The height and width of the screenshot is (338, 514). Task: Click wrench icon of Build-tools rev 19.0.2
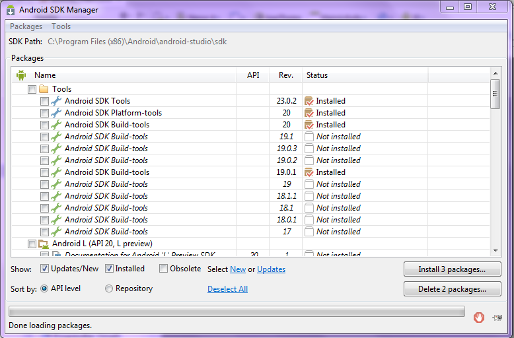point(56,160)
